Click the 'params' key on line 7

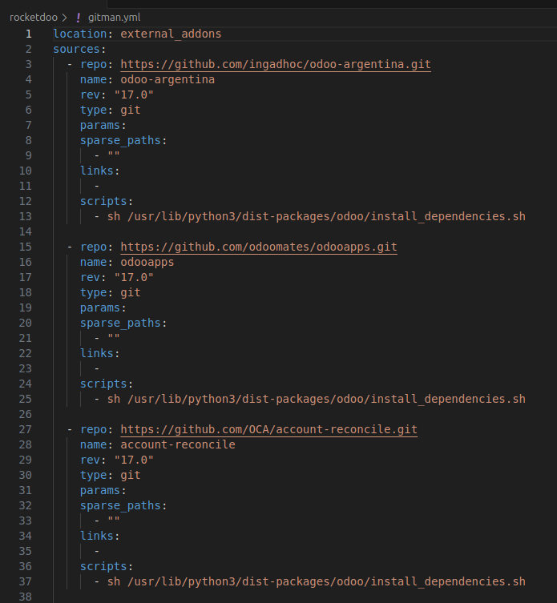pyautogui.click(x=100, y=126)
